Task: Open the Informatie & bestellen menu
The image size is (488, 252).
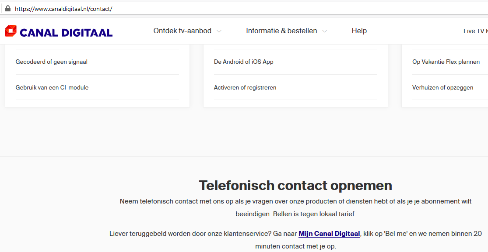Action: [281, 31]
